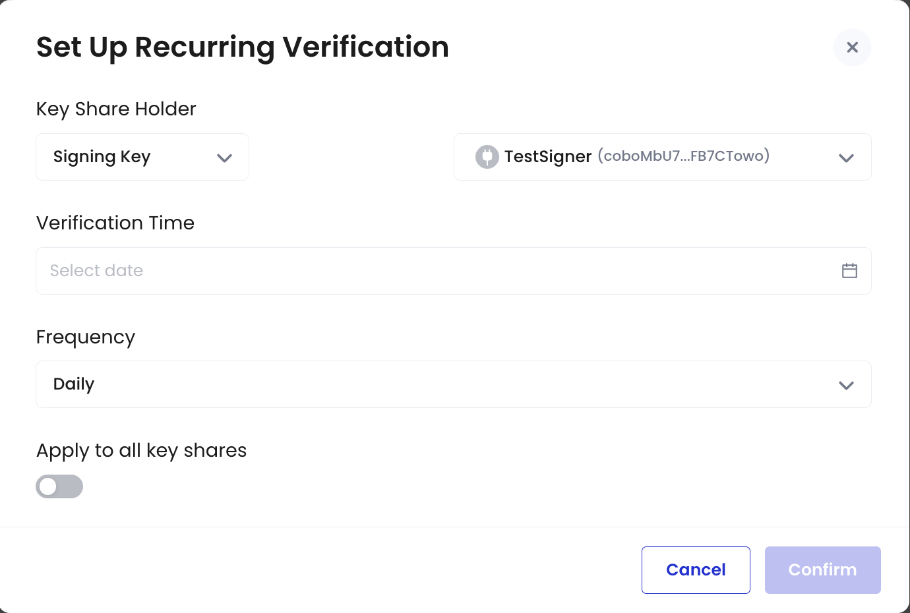Viewport: 910px width, 613px height.
Task: Open the Signing Key dropdown
Action: pyautogui.click(x=142, y=157)
